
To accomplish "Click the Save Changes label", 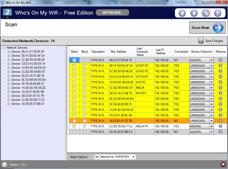I will point(214,41).
